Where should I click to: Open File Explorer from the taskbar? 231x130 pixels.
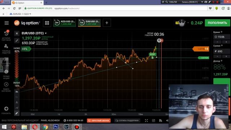pyautogui.click(x=24, y=127)
